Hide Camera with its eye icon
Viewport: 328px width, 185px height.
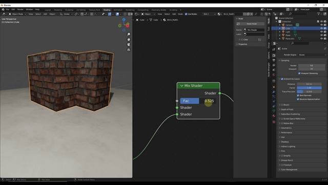tap(321, 25)
